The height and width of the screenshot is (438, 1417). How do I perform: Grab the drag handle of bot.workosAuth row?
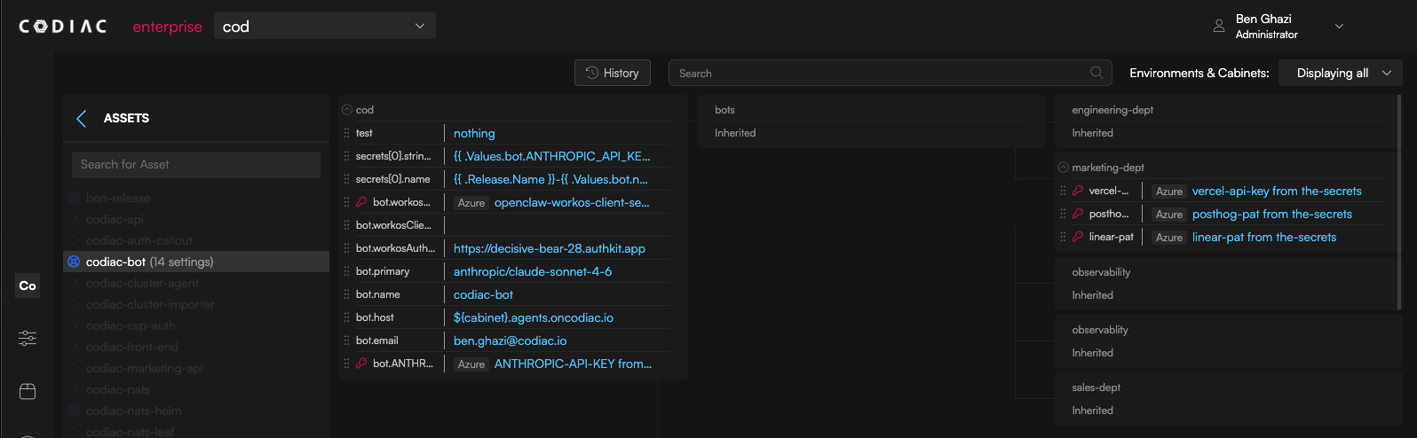346,248
